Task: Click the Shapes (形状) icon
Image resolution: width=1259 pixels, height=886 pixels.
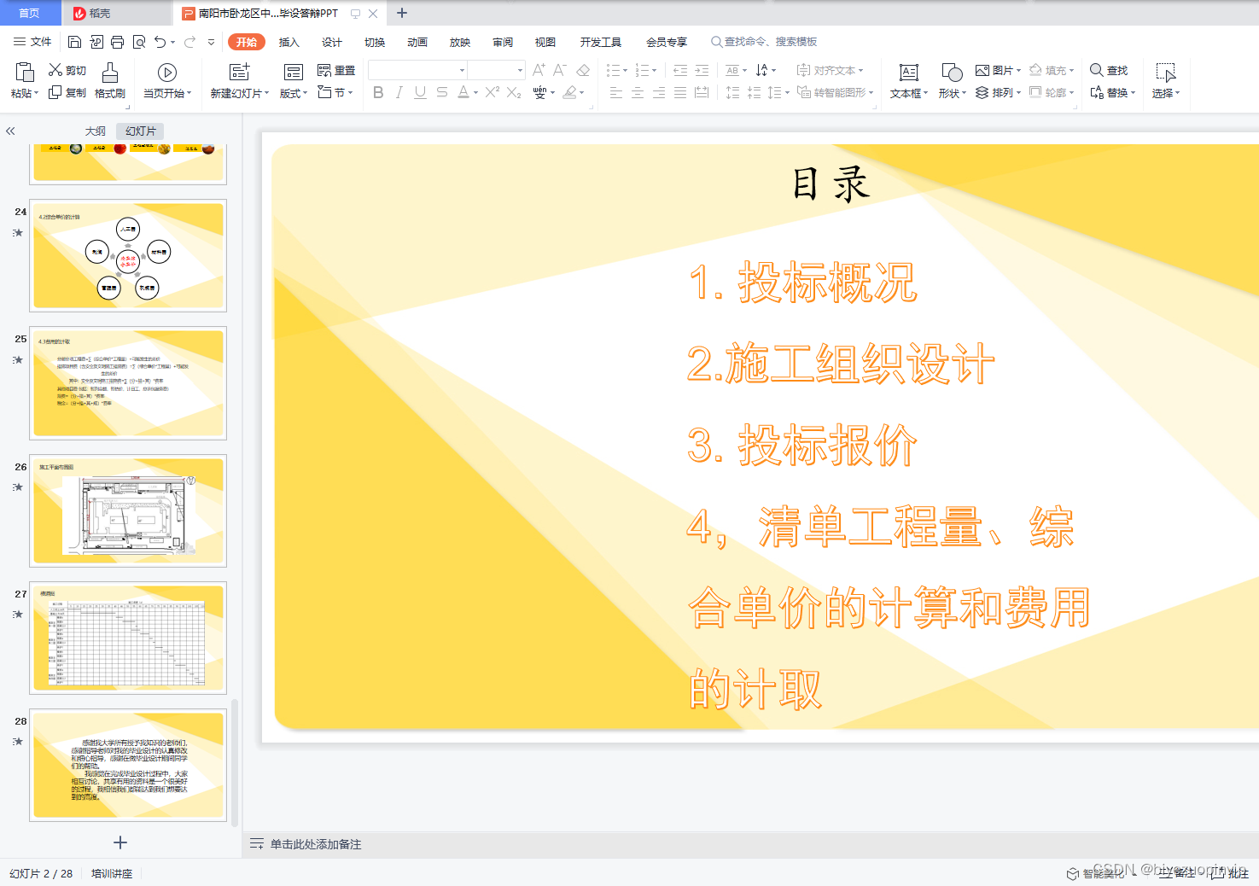Action: (952, 72)
